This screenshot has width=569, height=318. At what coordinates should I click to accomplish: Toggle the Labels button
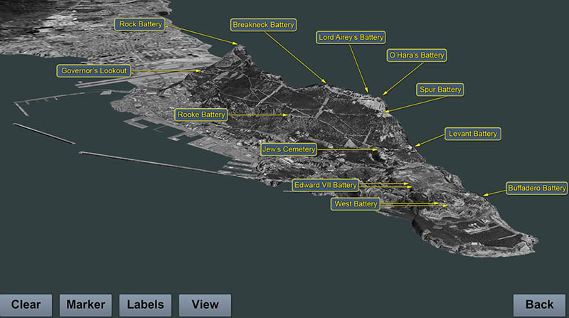(145, 305)
